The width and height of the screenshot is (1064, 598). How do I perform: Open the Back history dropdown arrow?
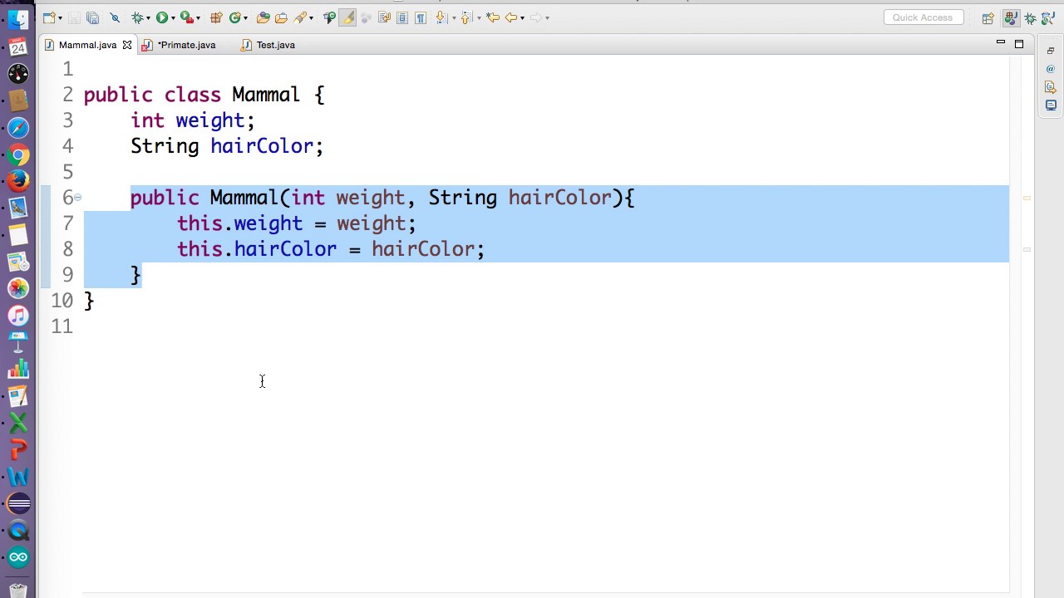tap(522, 18)
